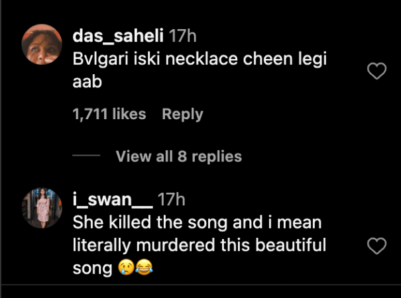The image size is (401, 298).
Task: Click the crying face emoji
Action: point(125,268)
